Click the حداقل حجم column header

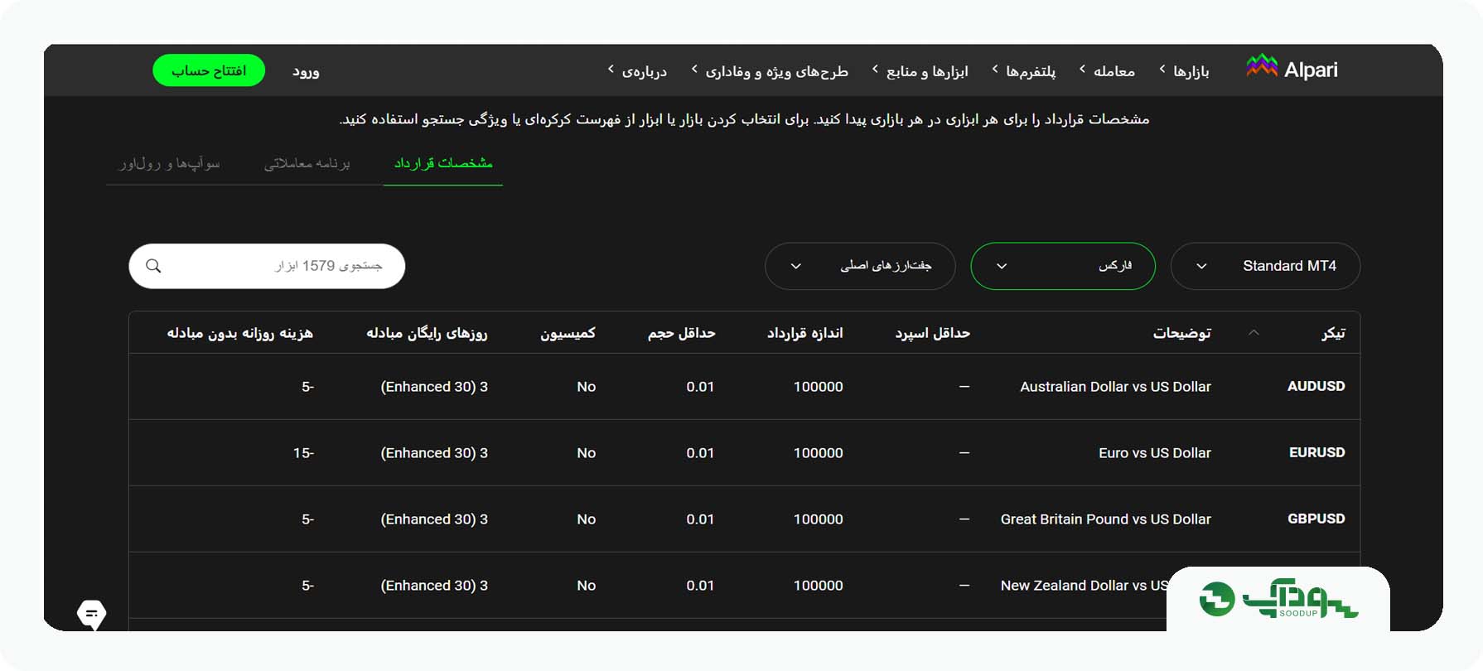point(681,332)
